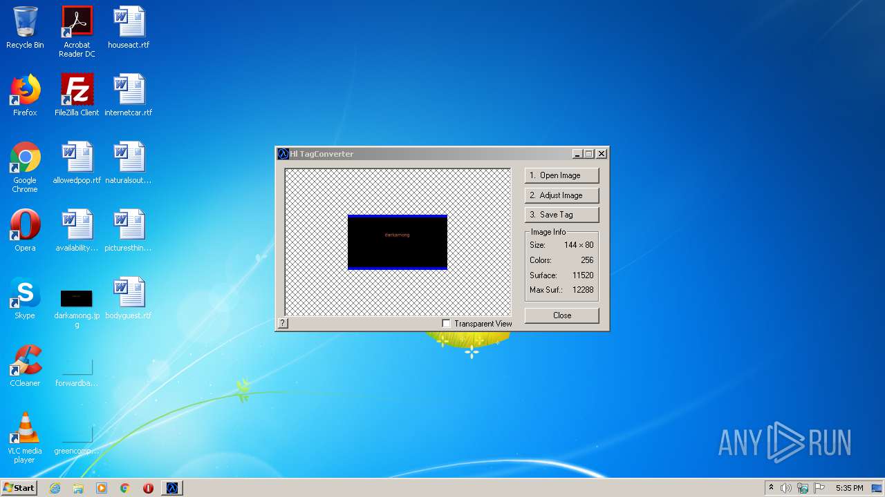This screenshot has width=885, height=497.
Task: Click the TagConverter taskbar button
Action: coord(172,488)
